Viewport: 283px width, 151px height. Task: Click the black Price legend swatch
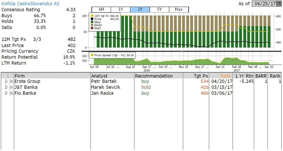(x=92, y=19)
